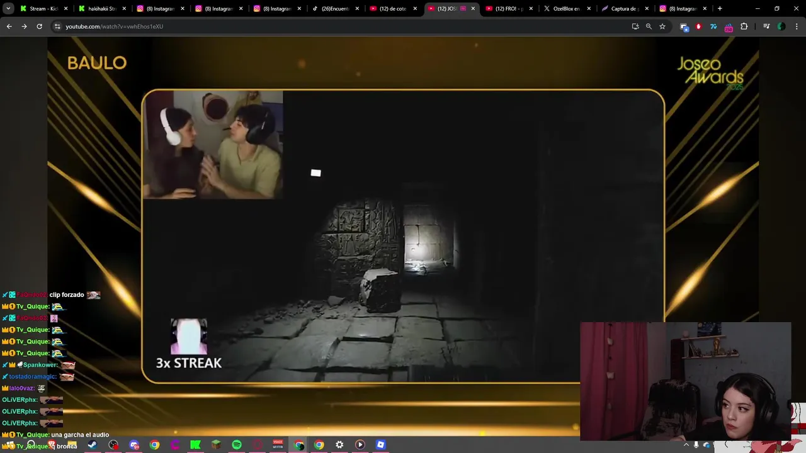Open the Chrome three-dot menu

coord(797,26)
